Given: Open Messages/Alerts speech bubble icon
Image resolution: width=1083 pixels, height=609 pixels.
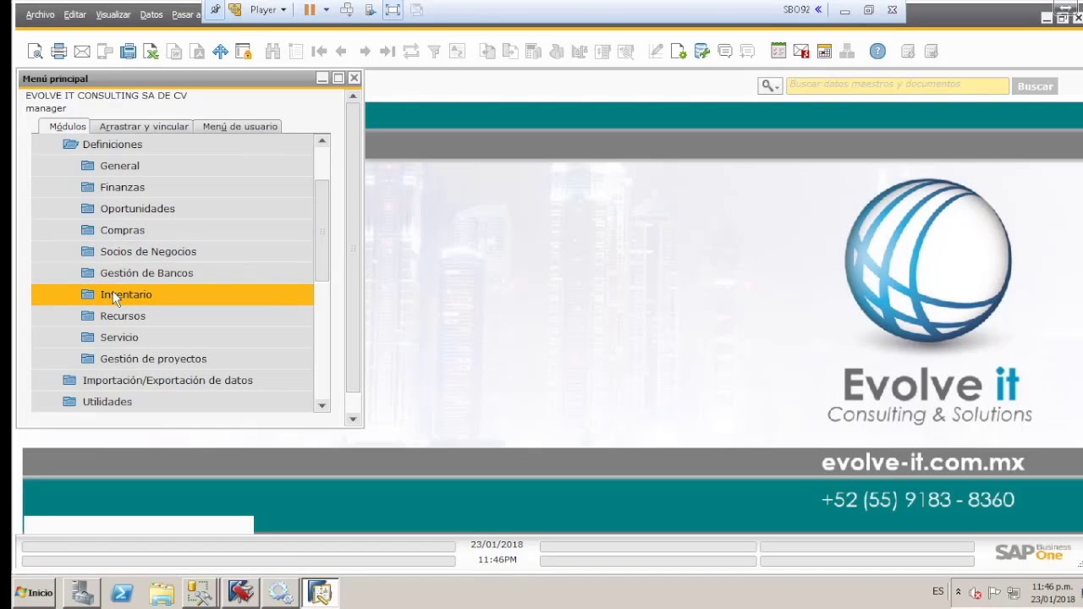Looking at the screenshot, I should click(725, 52).
